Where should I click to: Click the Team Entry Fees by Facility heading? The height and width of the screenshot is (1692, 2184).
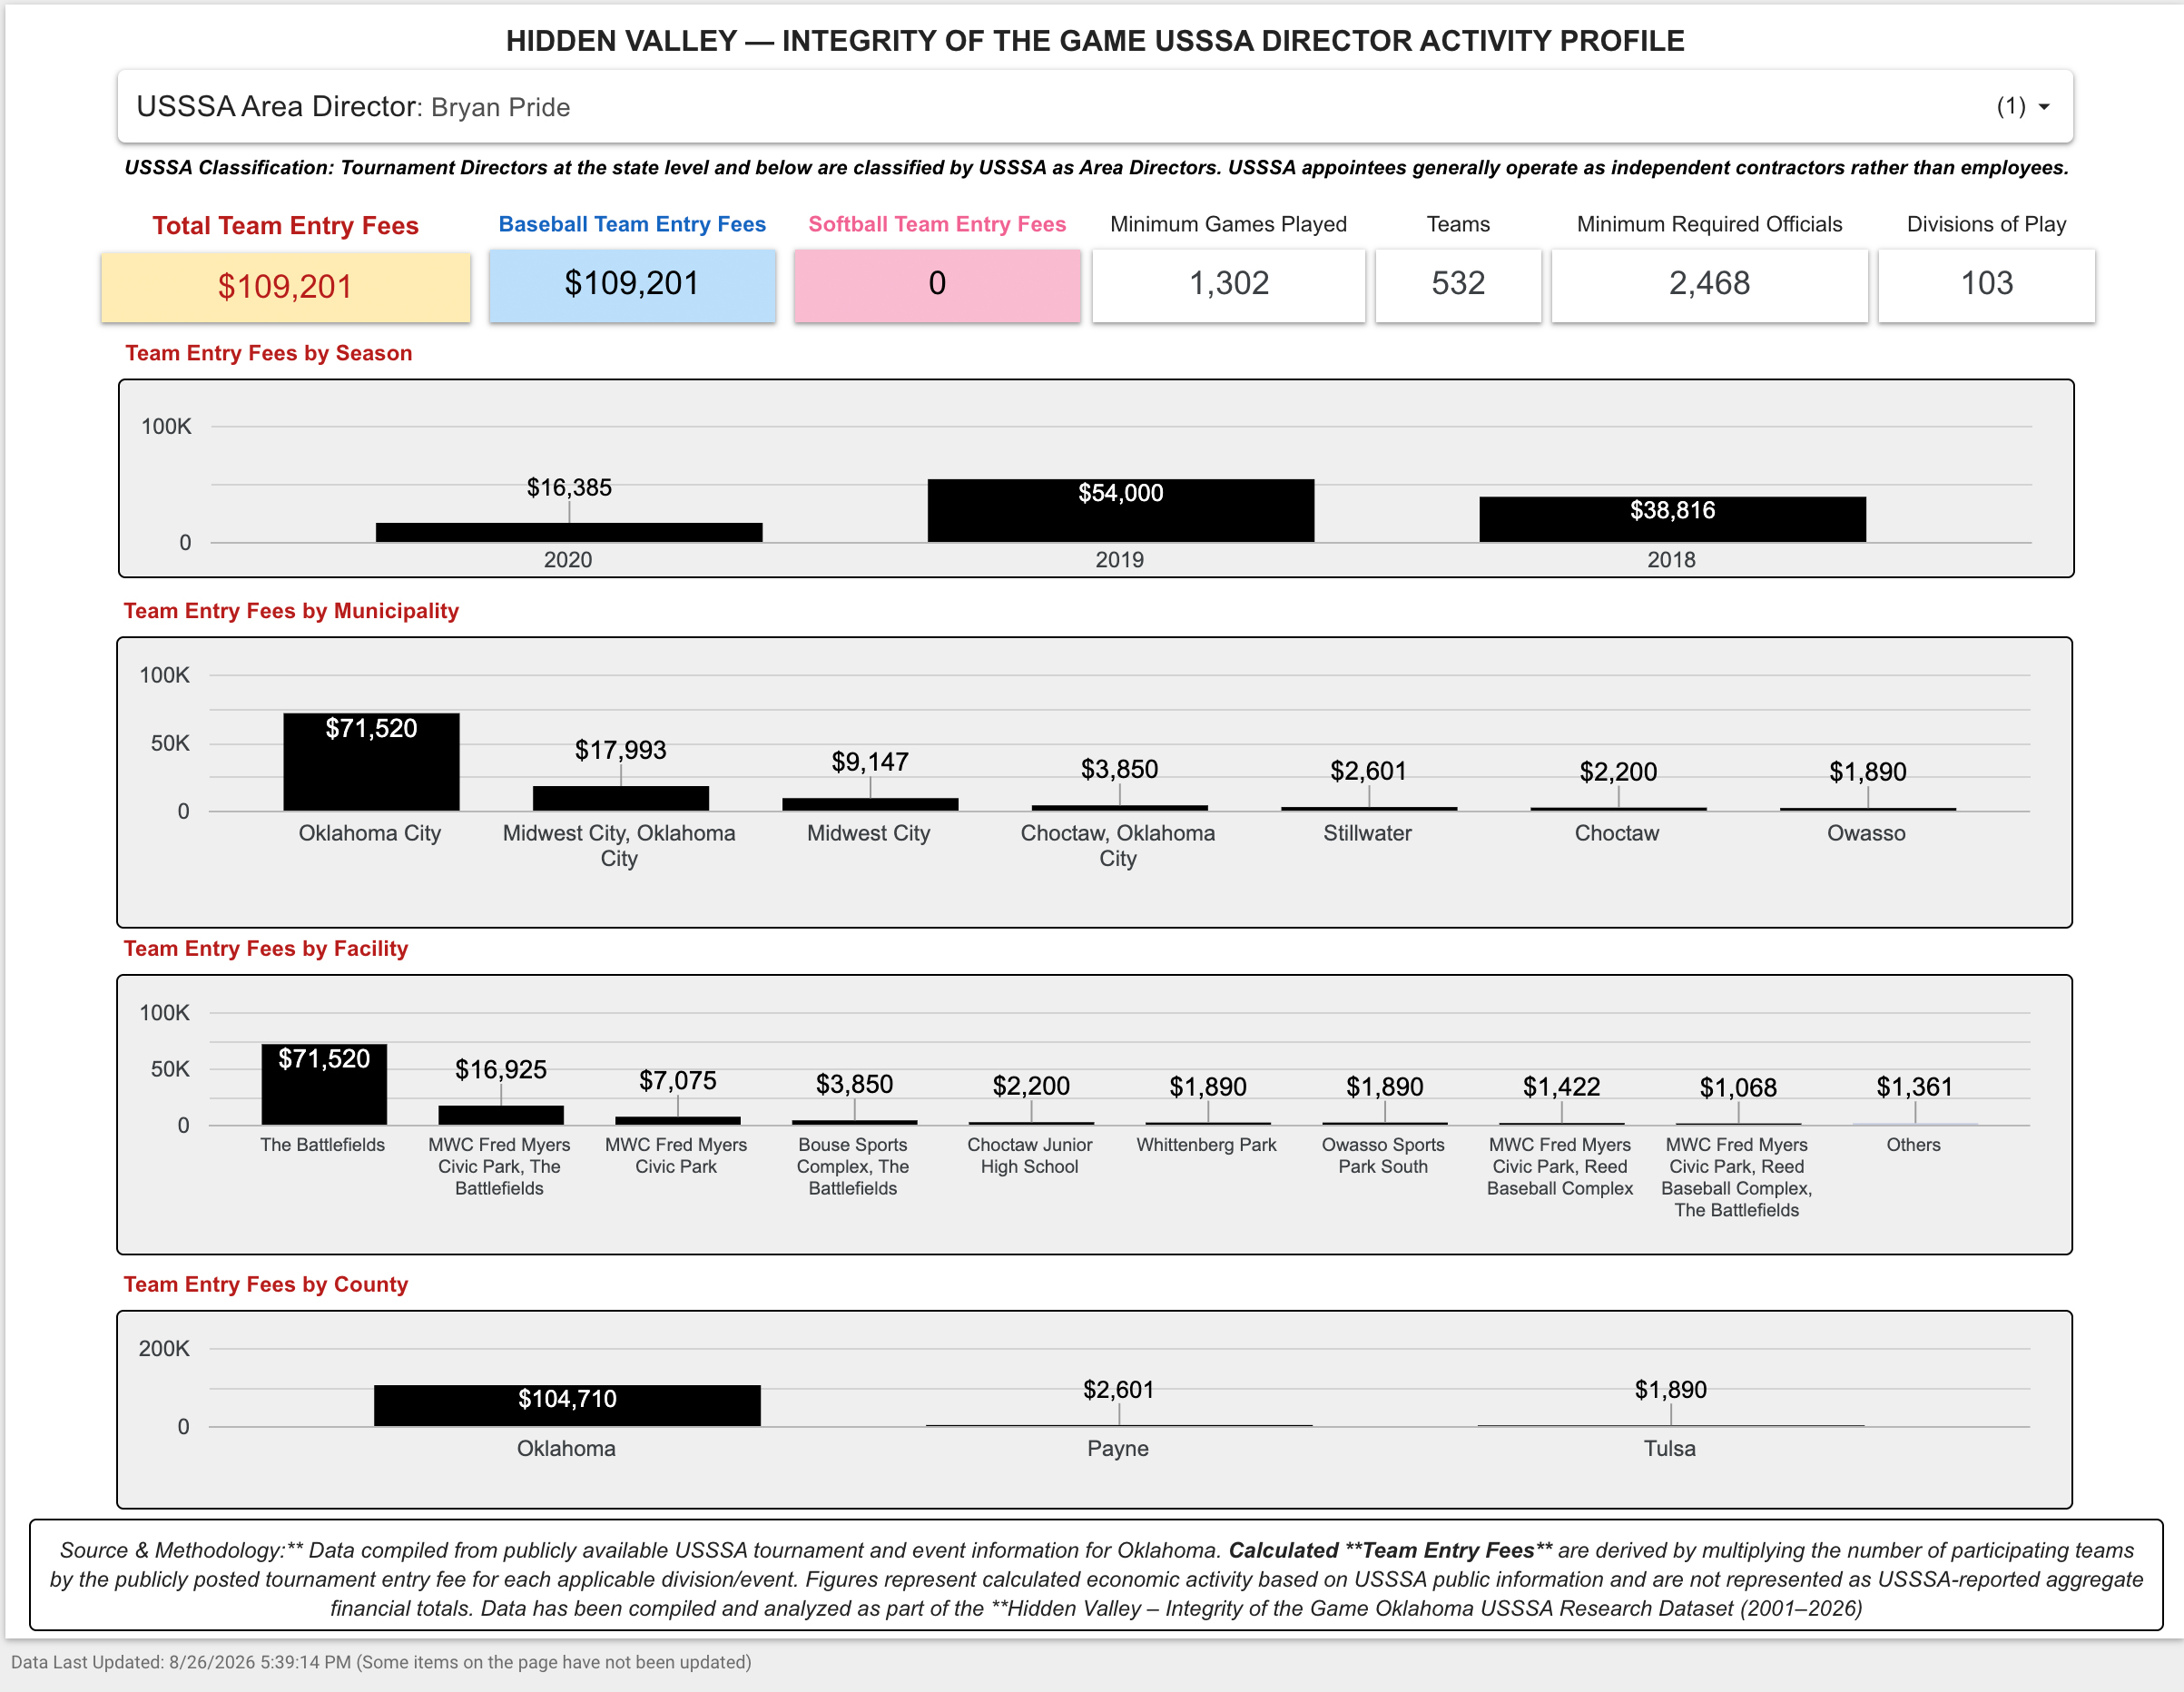click(266, 949)
